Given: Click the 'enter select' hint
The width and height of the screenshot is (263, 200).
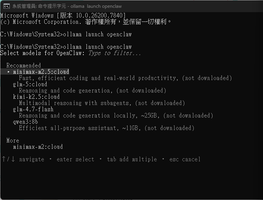Looking at the screenshot, I should [75, 159].
